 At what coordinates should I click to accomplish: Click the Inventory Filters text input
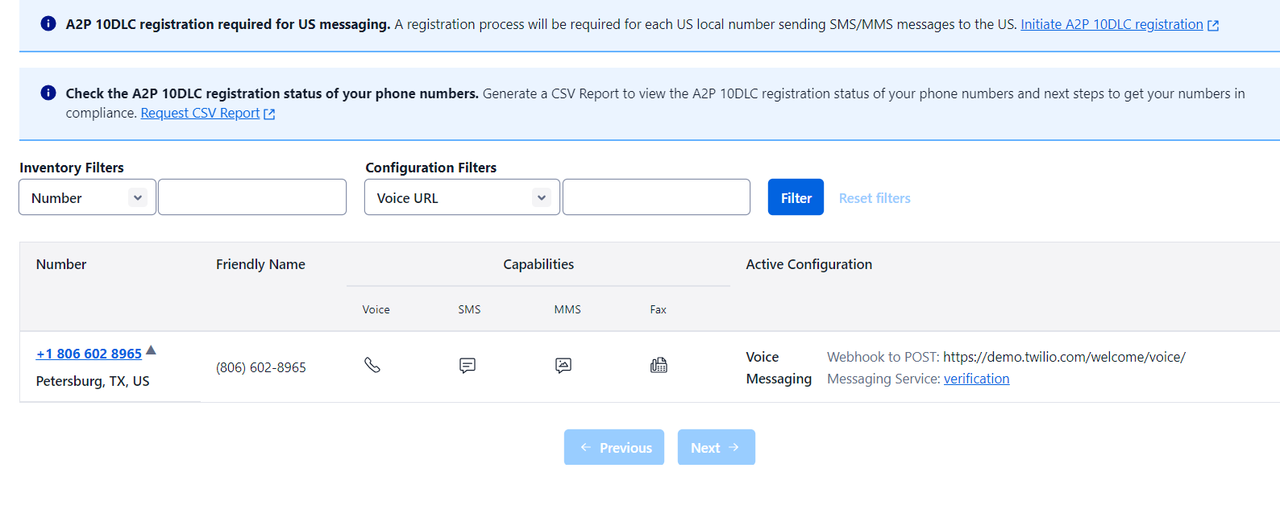pyautogui.click(x=252, y=197)
